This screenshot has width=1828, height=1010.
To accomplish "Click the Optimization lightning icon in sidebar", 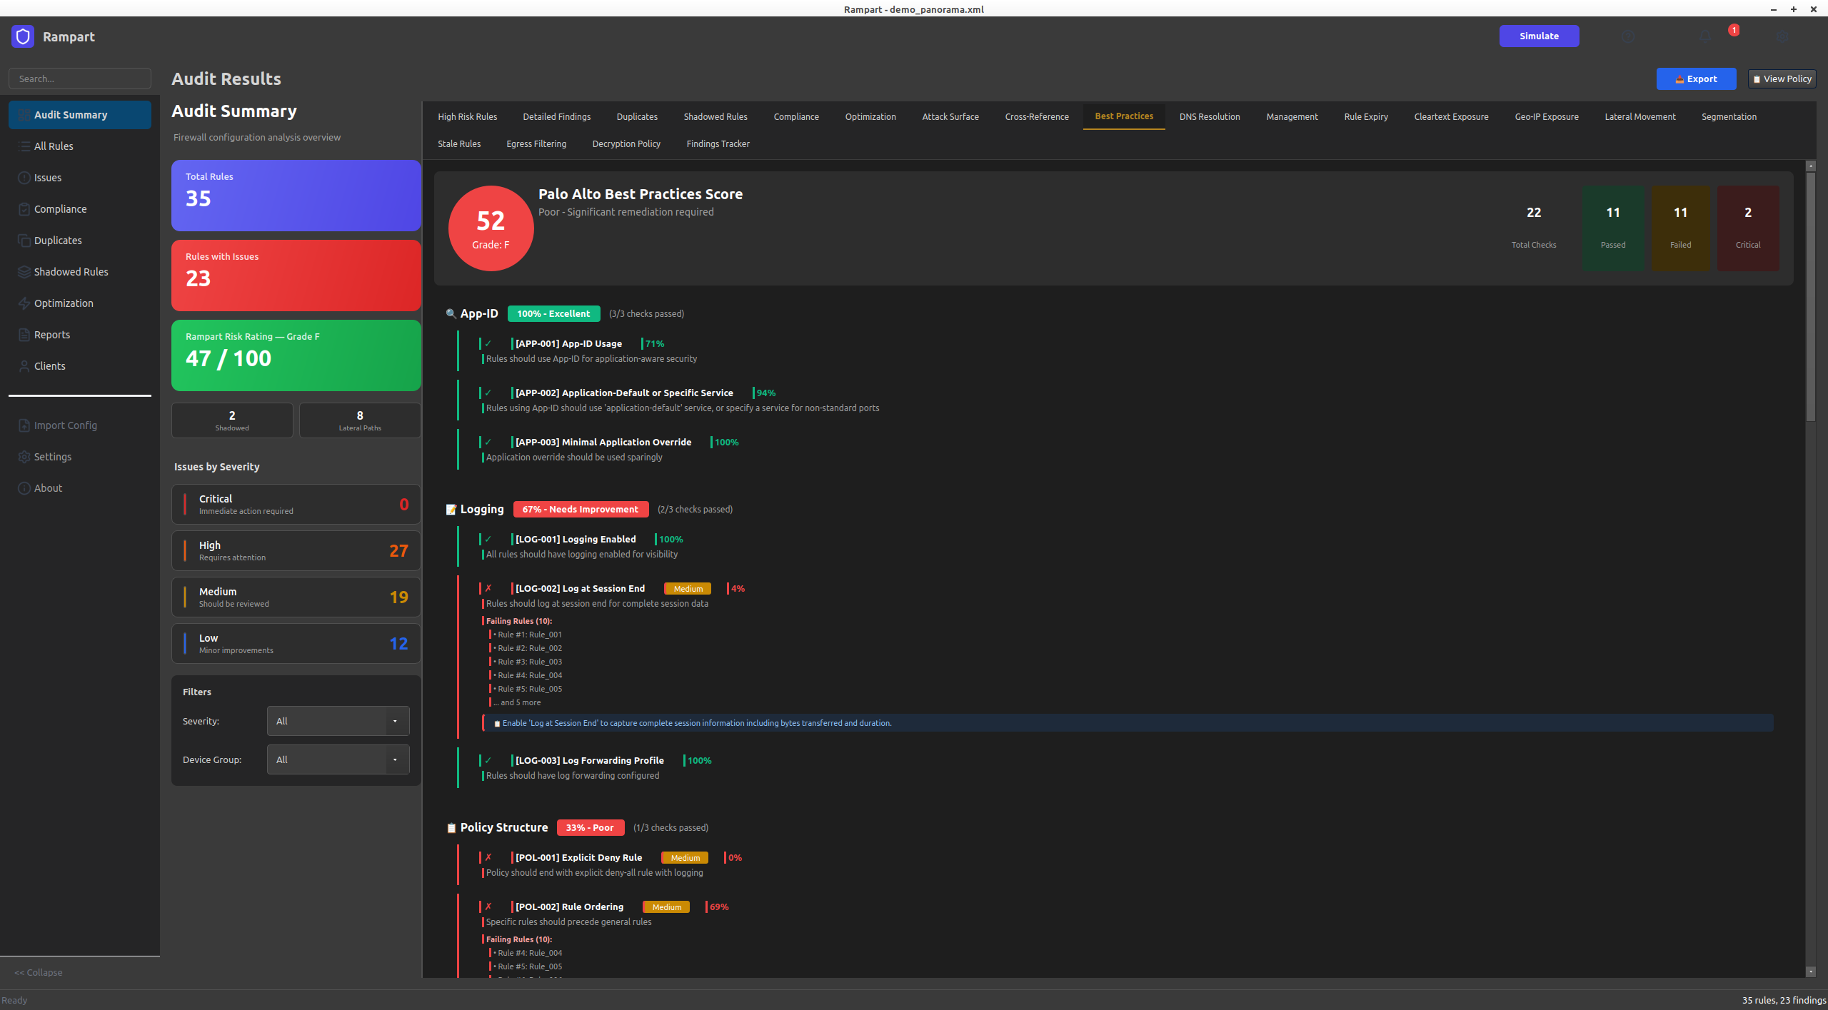I will coord(24,303).
